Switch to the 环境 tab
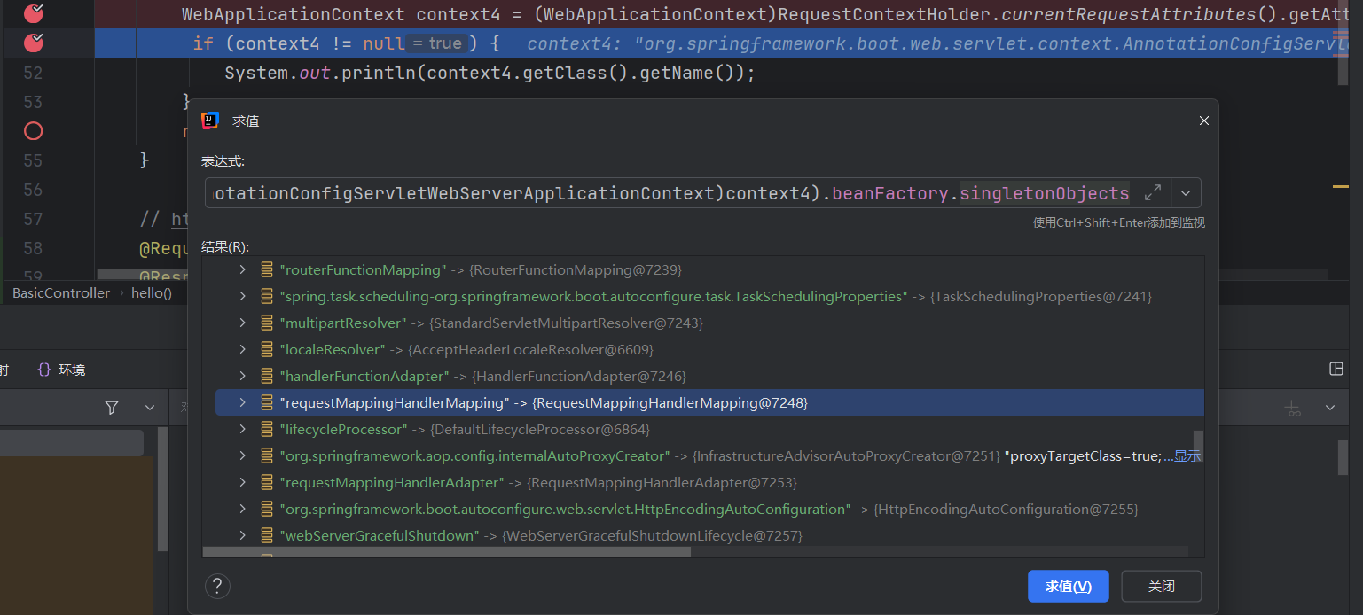 coord(62,370)
